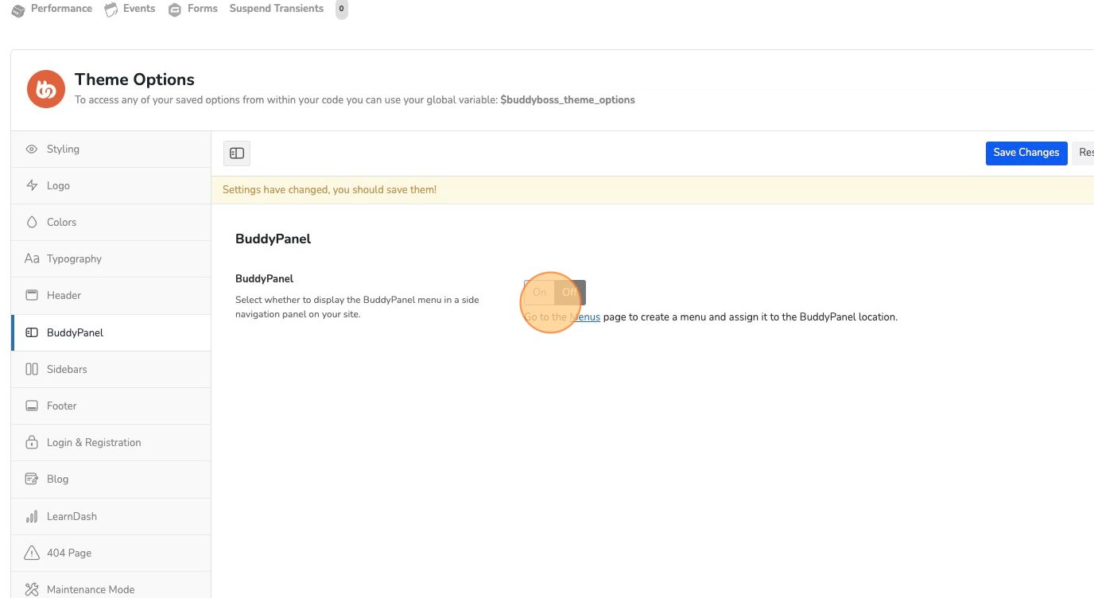Image resolution: width=1094 pixels, height=598 pixels.
Task: Click the Header window icon
Action: [x=32, y=295]
